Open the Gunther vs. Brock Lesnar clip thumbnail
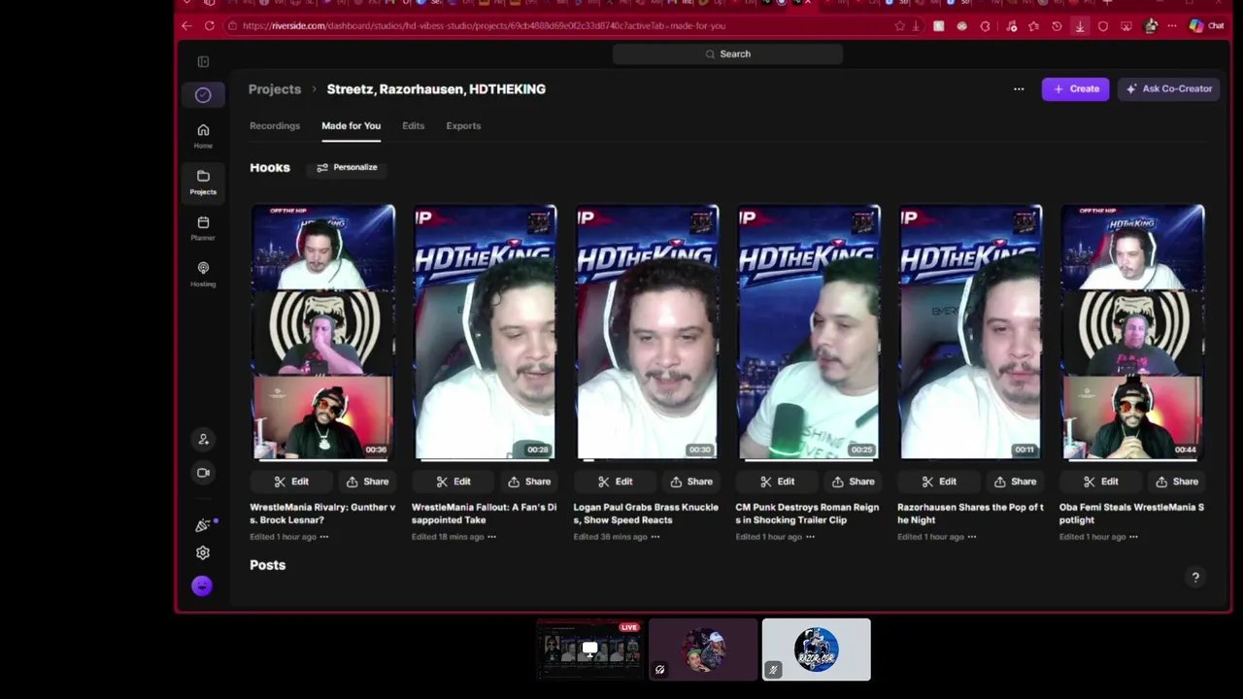 [x=323, y=331]
